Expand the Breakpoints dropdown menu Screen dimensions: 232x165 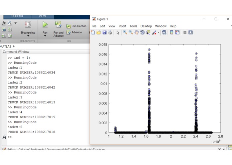(28, 36)
